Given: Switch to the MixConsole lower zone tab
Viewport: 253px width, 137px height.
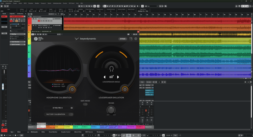Looking at the screenshot, I should coord(34,132).
